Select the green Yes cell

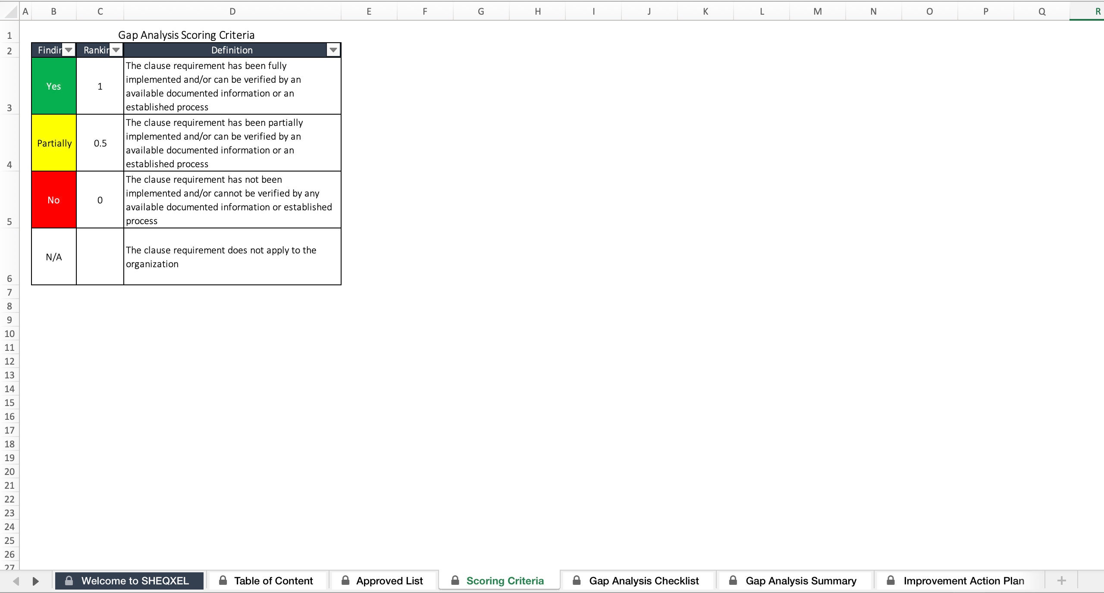click(53, 86)
